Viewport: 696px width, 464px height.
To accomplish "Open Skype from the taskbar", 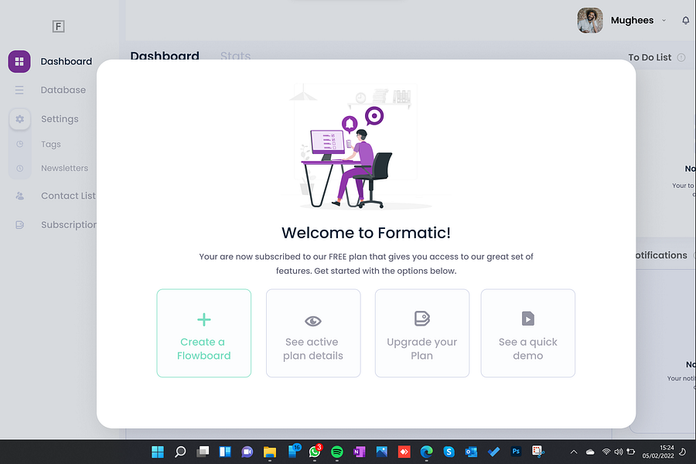I will [449, 452].
